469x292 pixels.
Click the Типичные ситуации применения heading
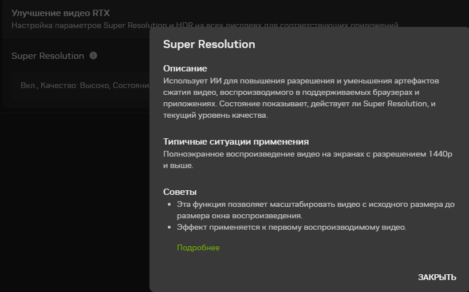tap(236, 142)
